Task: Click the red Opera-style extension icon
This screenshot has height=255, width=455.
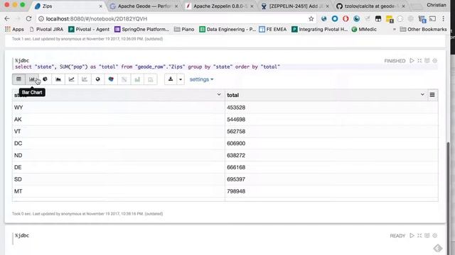Action: pyautogui.click(x=346, y=19)
